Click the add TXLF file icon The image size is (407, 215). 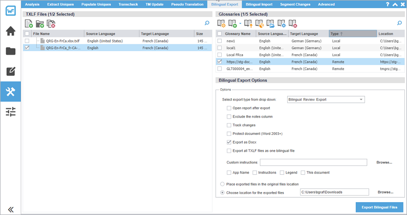29,23
